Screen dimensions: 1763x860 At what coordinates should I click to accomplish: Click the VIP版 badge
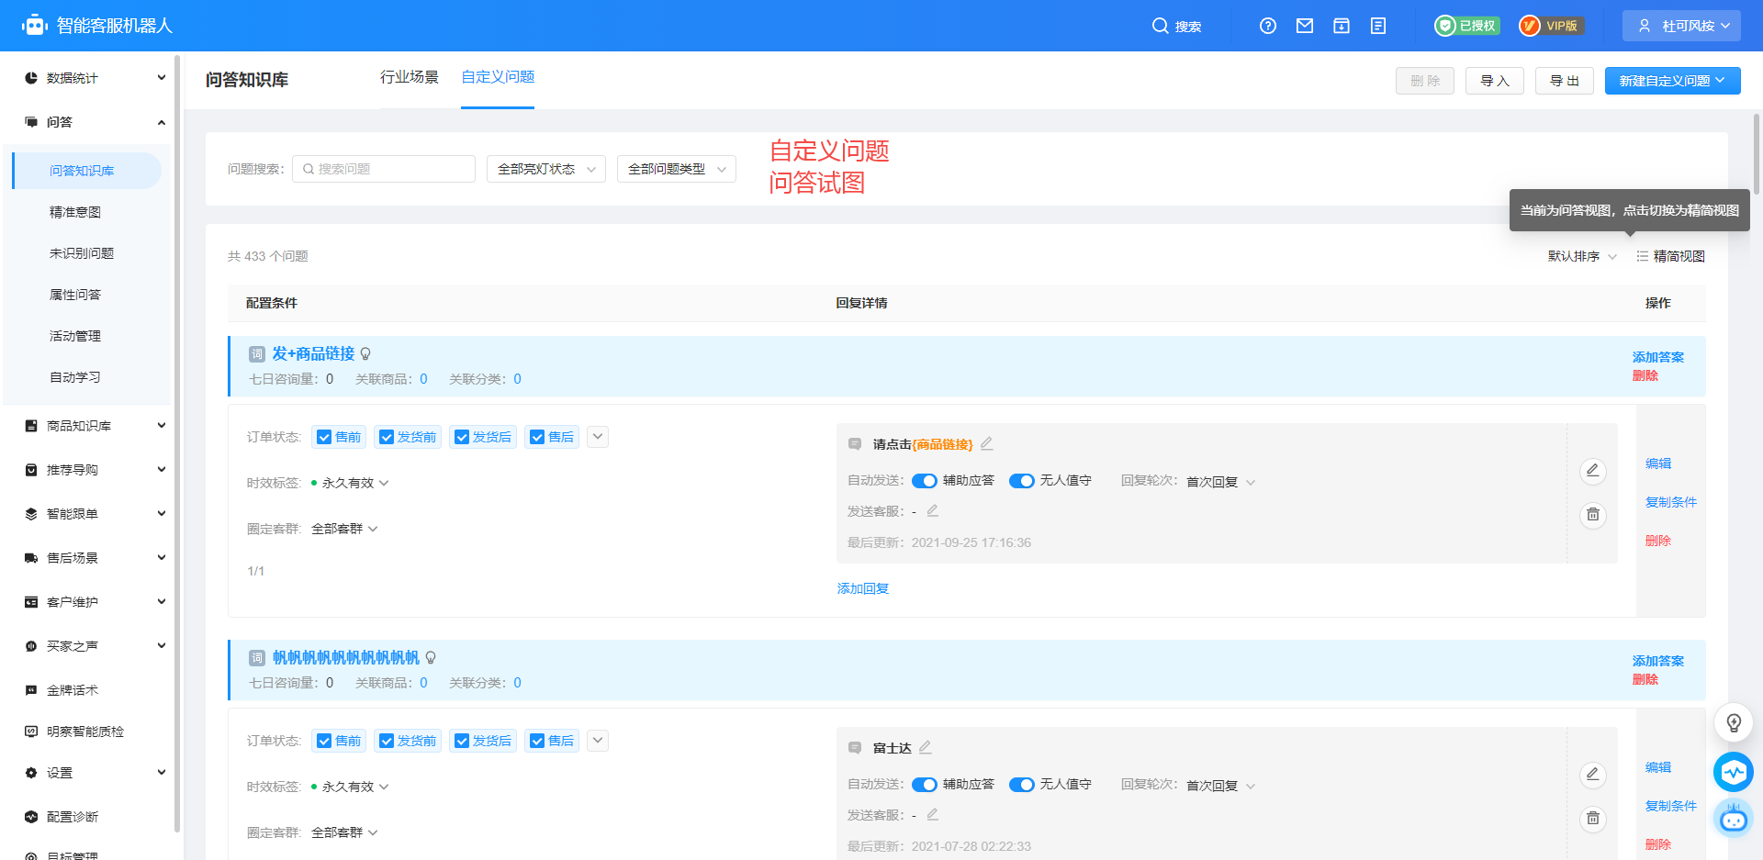click(1550, 26)
